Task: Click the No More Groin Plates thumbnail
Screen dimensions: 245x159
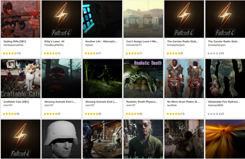Action: [x=184, y=78]
